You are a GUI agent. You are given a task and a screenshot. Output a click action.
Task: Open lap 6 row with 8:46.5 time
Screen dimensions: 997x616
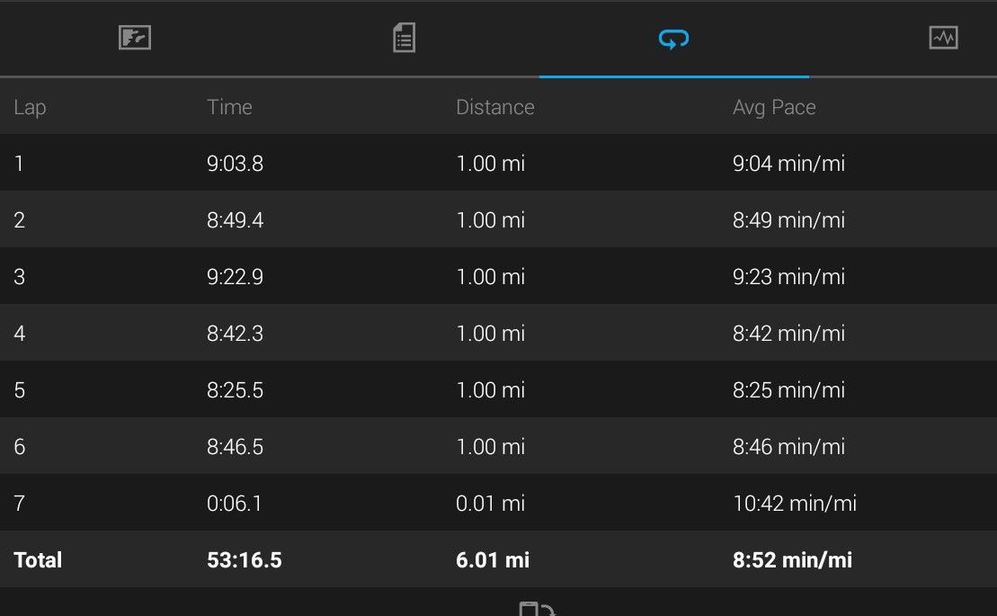coord(498,446)
